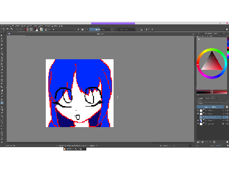Hide the Background layer via eye icon
This screenshot has width=229, height=172.
tap(198, 124)
